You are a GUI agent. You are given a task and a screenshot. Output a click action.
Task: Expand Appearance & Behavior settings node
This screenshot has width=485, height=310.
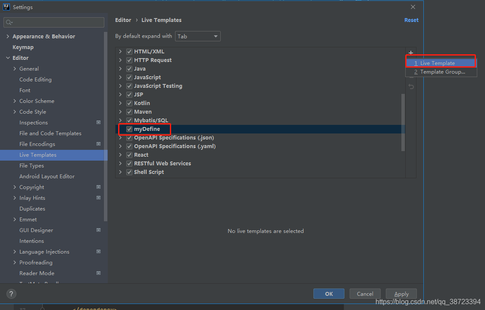point(8,37)
